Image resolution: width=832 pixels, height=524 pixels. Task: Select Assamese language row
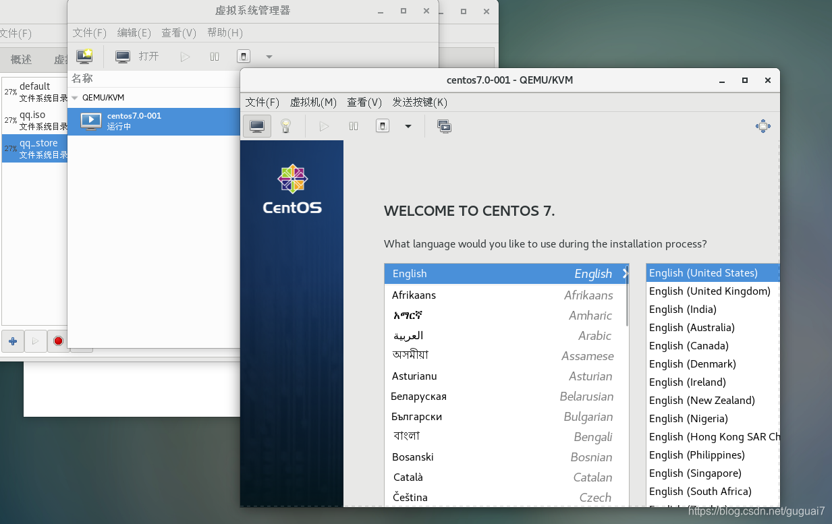506,356
